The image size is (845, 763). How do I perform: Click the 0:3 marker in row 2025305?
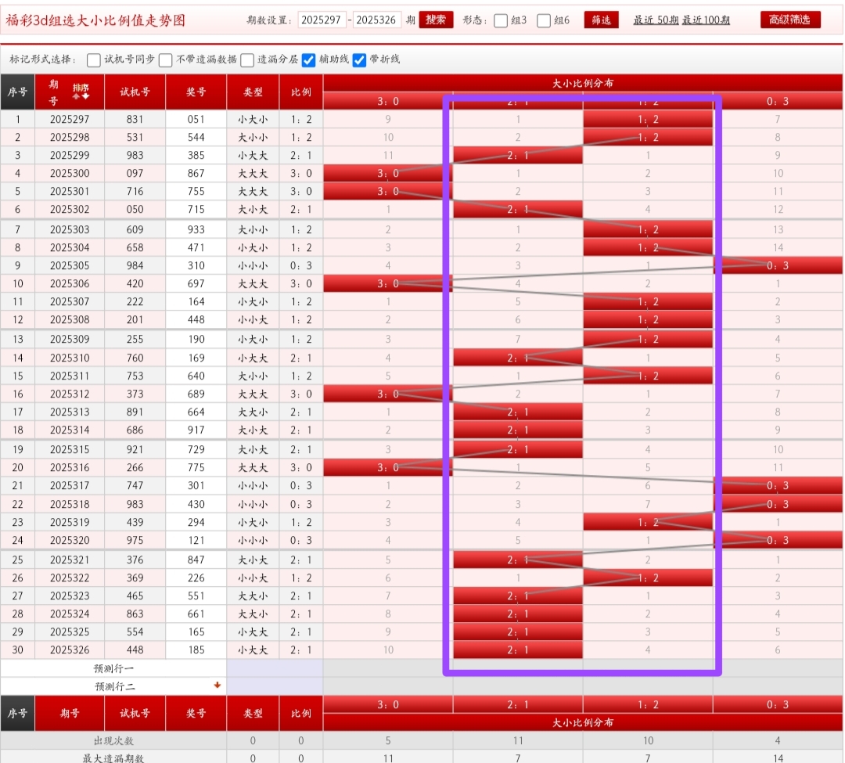pyautogui.click(x=777, y=265)
